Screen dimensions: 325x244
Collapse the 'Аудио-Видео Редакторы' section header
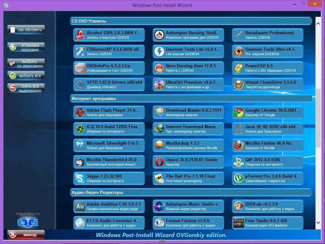[x=191, y=192]
